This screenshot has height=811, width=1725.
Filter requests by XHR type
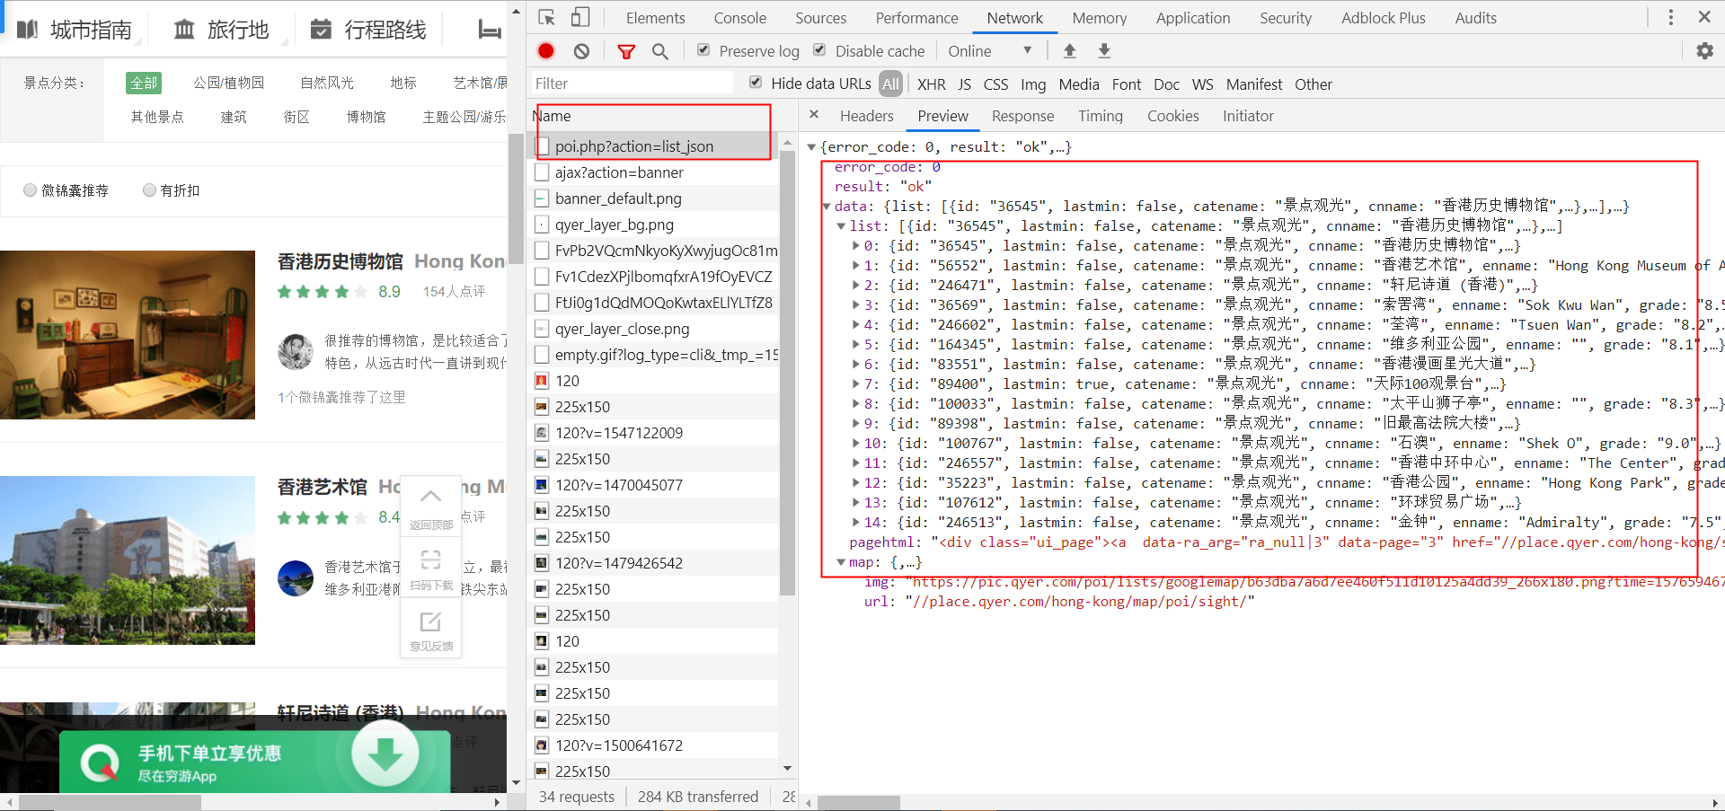[x=931, y=84]
